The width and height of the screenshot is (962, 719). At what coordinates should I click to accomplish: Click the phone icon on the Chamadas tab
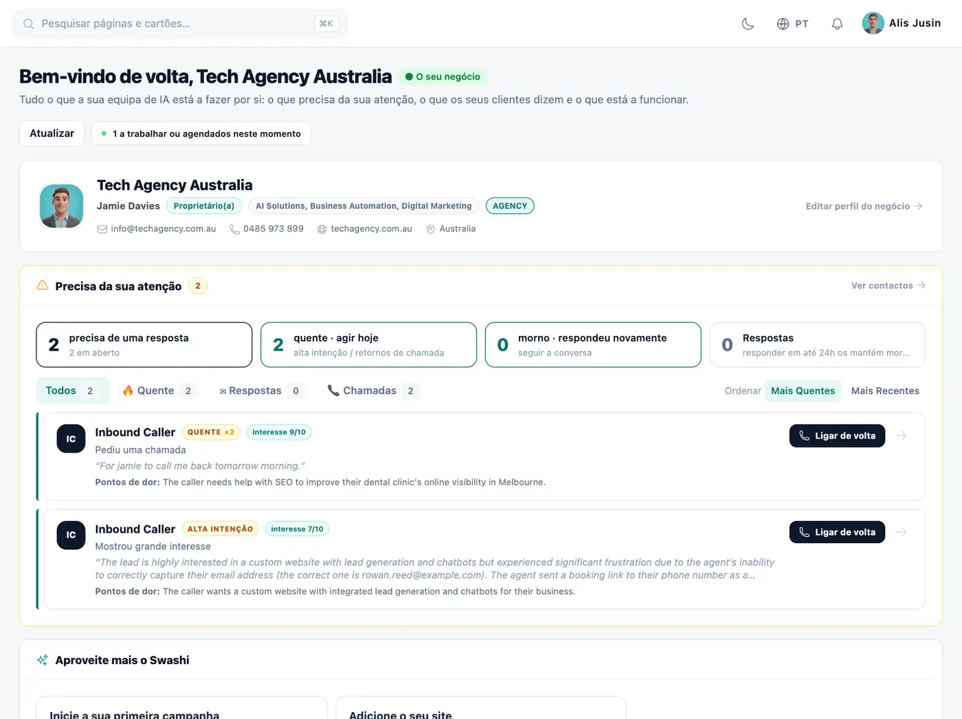click(x=333, y=390)
